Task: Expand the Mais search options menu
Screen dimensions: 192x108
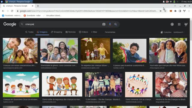Action: (94, 32)
